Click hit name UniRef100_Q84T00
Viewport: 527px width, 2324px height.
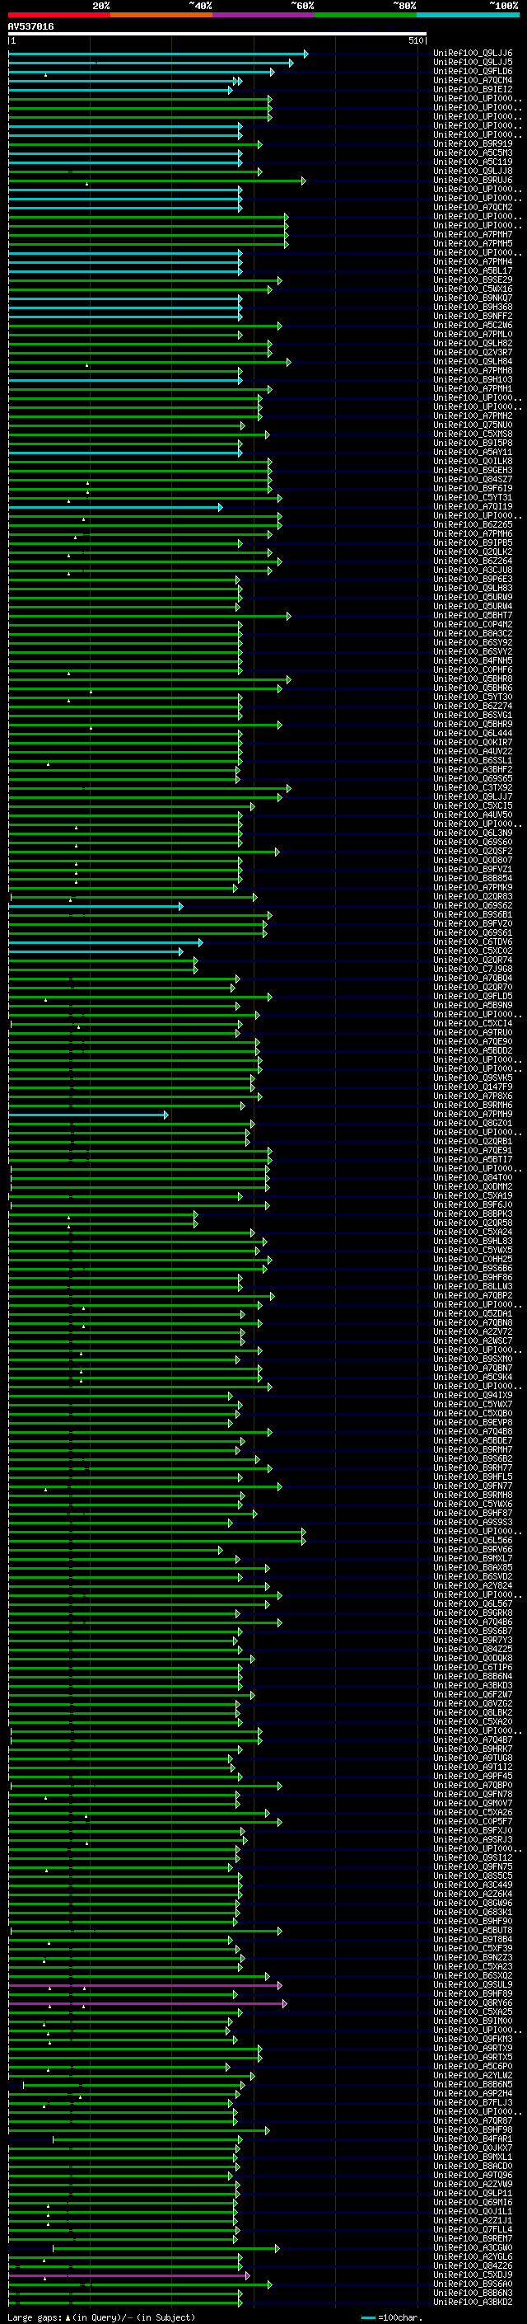473,1177
